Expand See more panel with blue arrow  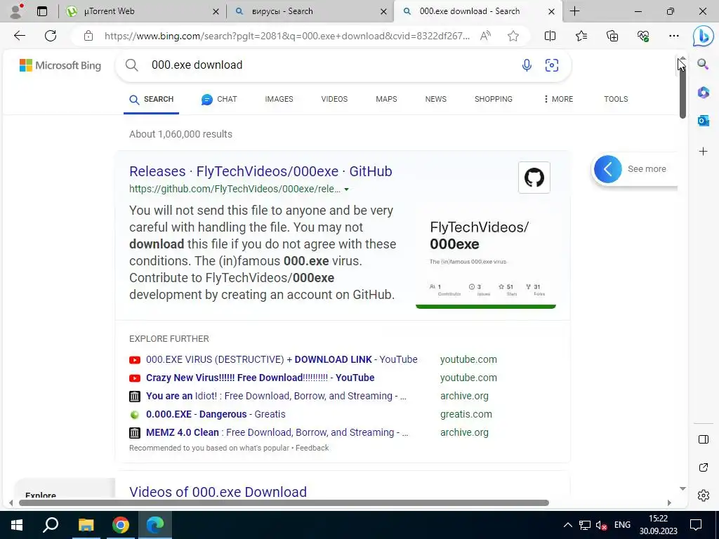(608, 169)
